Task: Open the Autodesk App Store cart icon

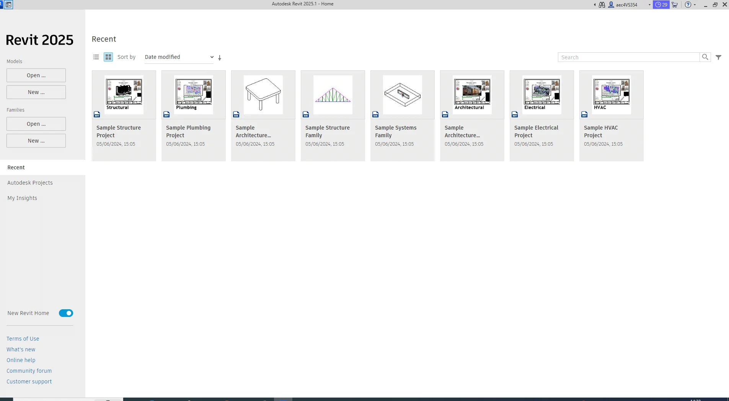Action: coord(674,5)
